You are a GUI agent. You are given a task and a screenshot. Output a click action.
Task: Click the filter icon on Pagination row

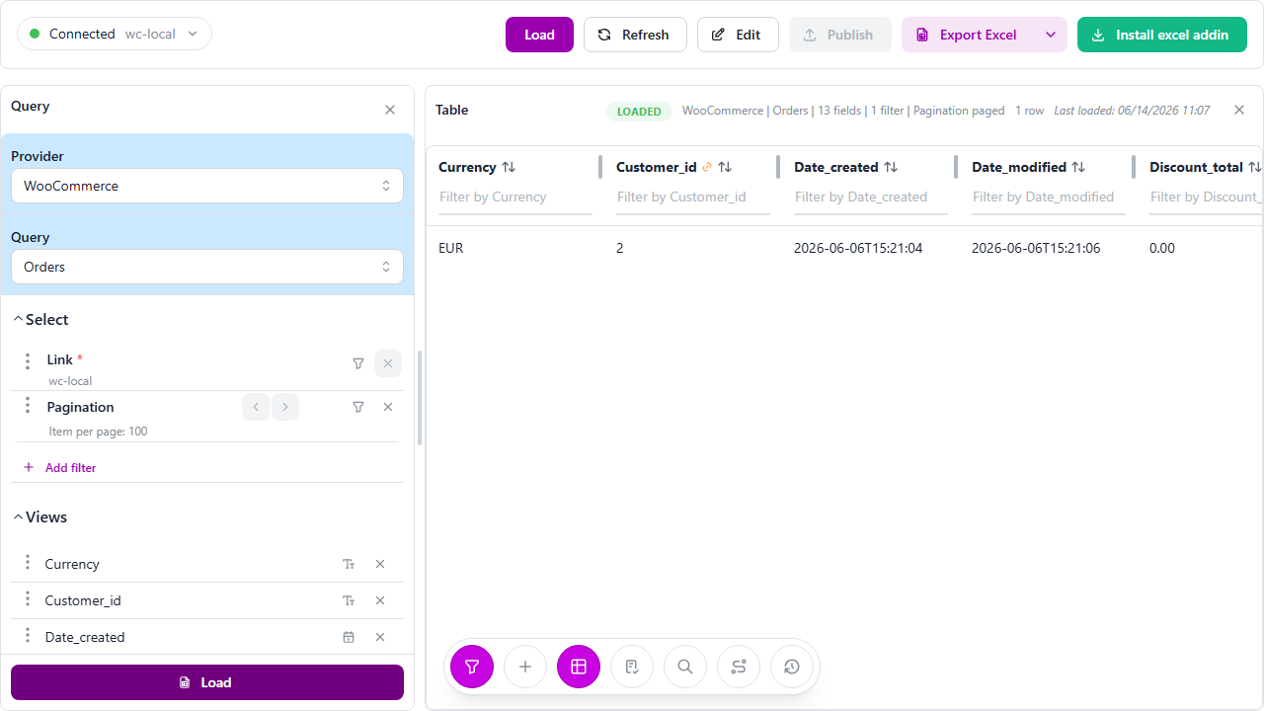click(358, 407)
